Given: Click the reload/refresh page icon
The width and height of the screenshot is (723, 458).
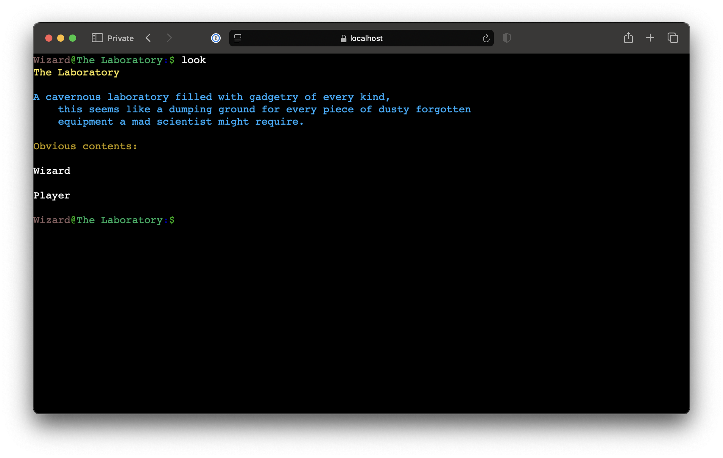Looking at the screenshot, I should 486,38.
